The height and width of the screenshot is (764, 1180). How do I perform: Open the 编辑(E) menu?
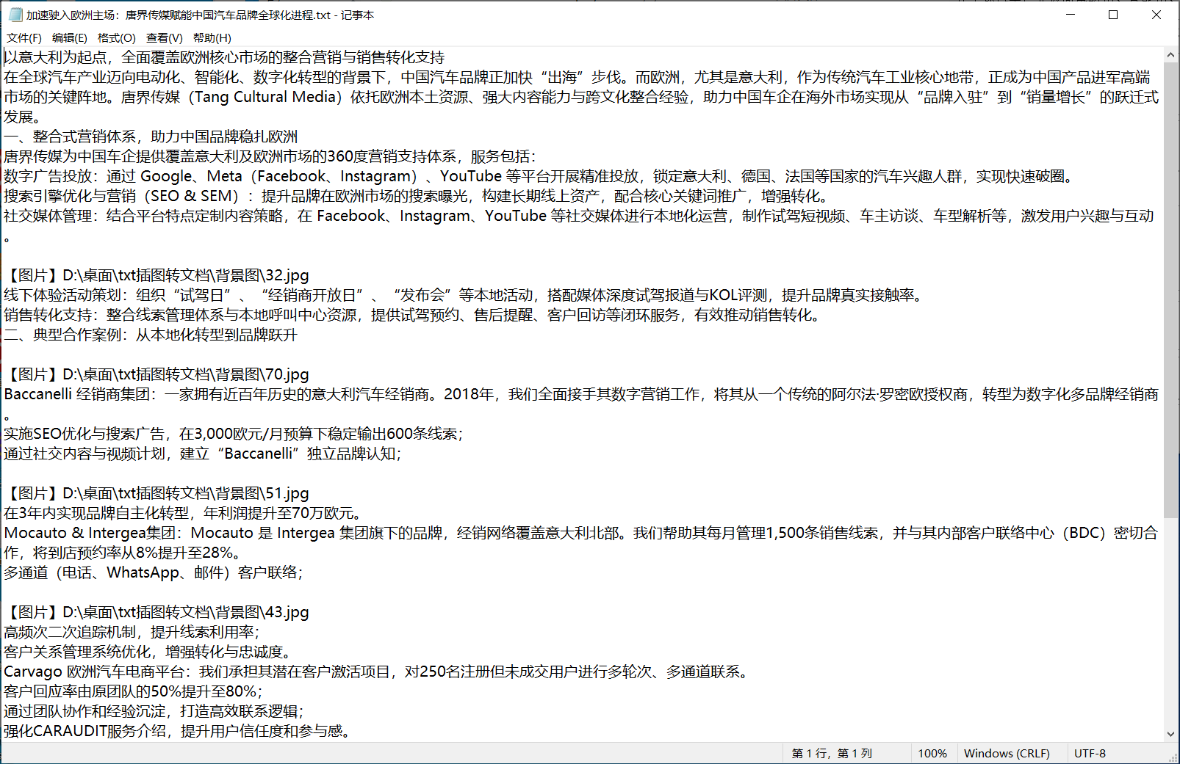click(x=70, y=37)
